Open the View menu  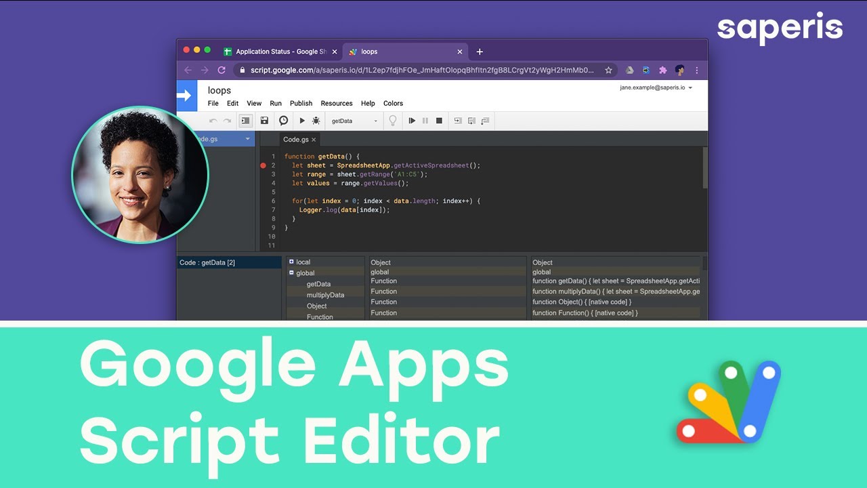tap(254, 104)
